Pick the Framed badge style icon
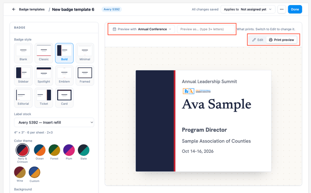 [x=84, y=72]
